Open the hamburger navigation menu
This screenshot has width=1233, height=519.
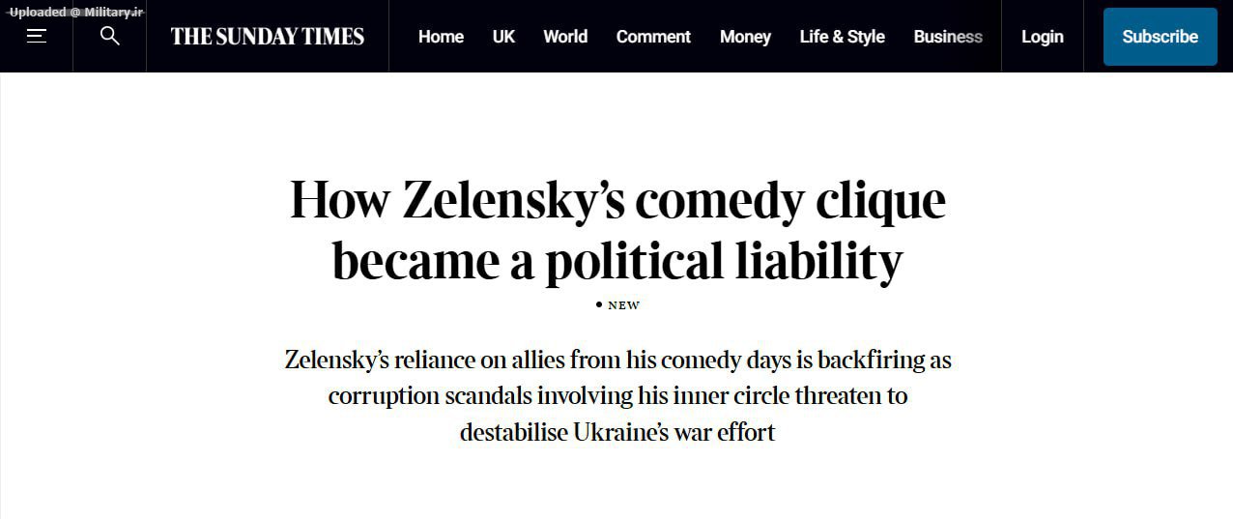pos(37,37)
